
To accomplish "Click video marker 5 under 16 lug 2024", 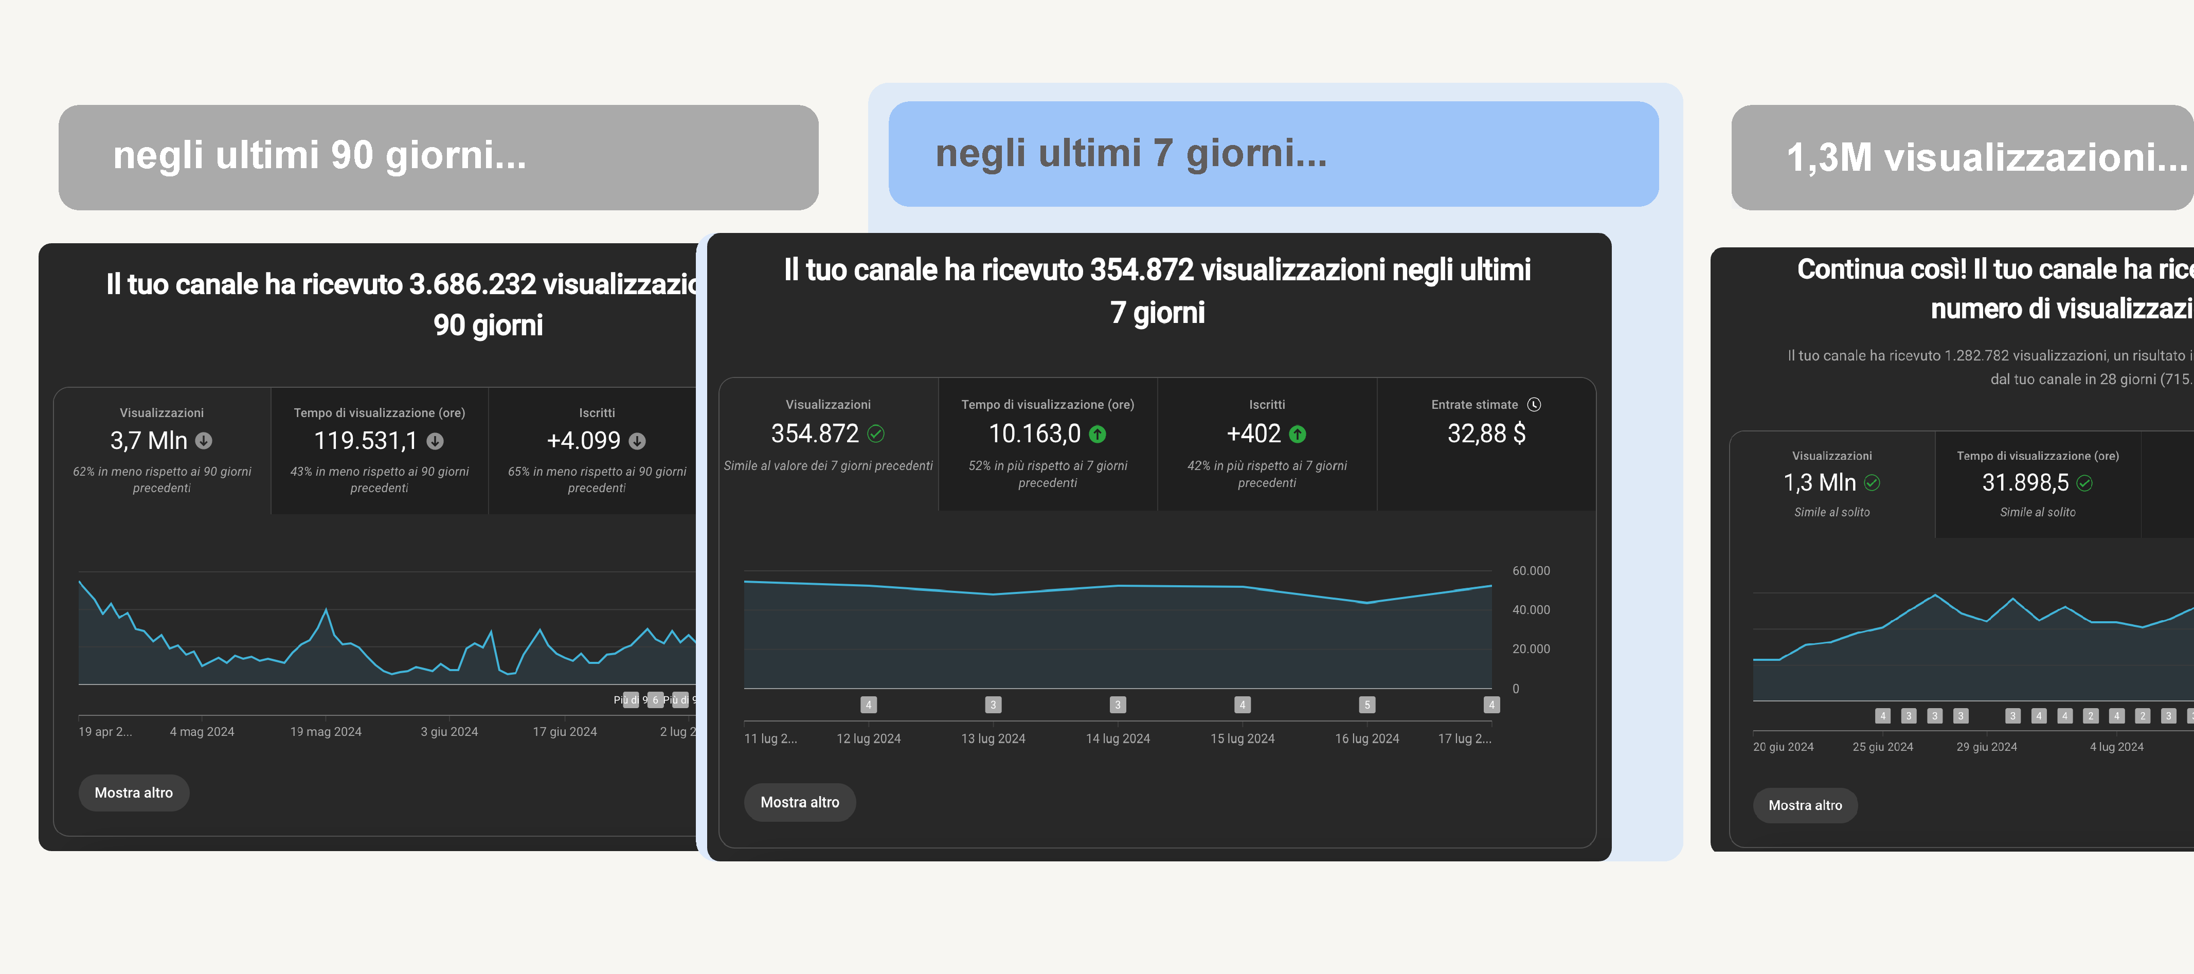I will 1367,705.
